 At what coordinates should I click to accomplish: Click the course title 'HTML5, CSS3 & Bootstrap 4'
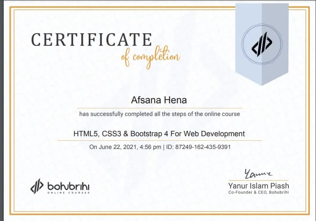tap(121, 134)
